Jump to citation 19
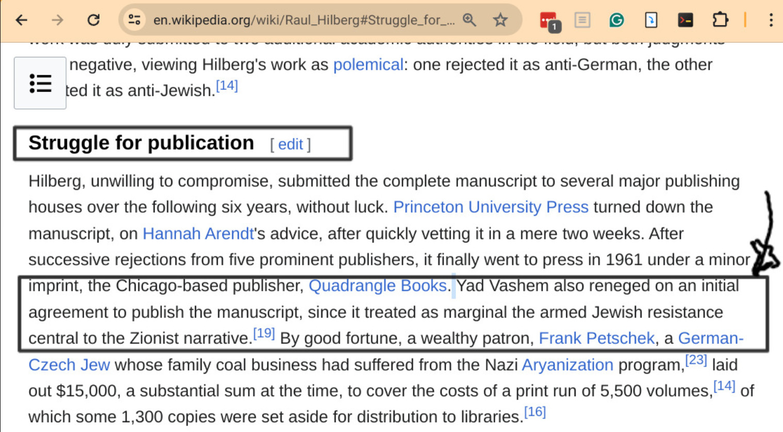783x432 pixels. tap(264, 333)
